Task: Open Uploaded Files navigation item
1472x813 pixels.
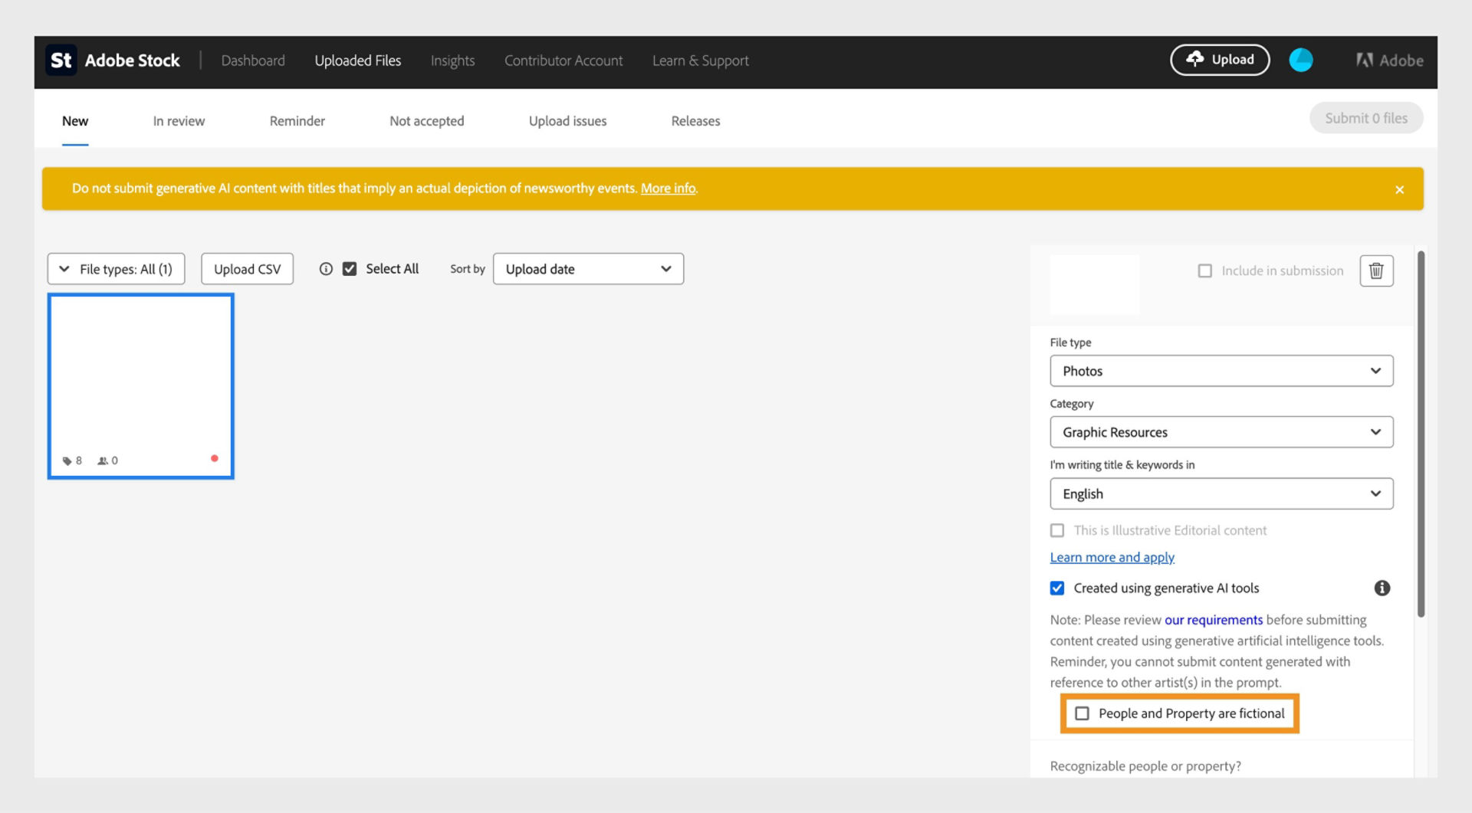Action: click(357, 61)
